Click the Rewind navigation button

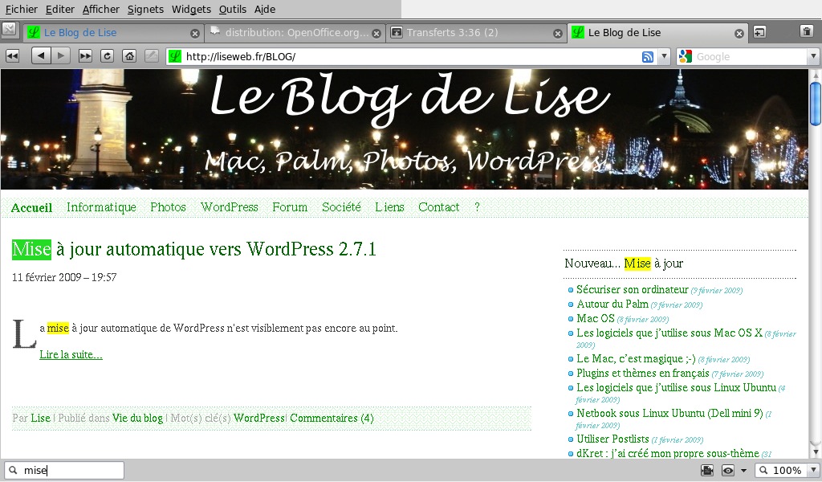click(x=12, y=56)
